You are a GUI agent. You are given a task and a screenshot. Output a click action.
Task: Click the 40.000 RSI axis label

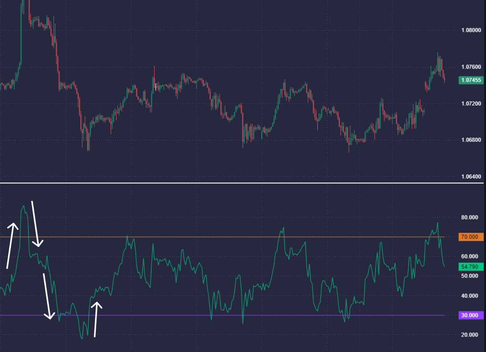point(469,296)
